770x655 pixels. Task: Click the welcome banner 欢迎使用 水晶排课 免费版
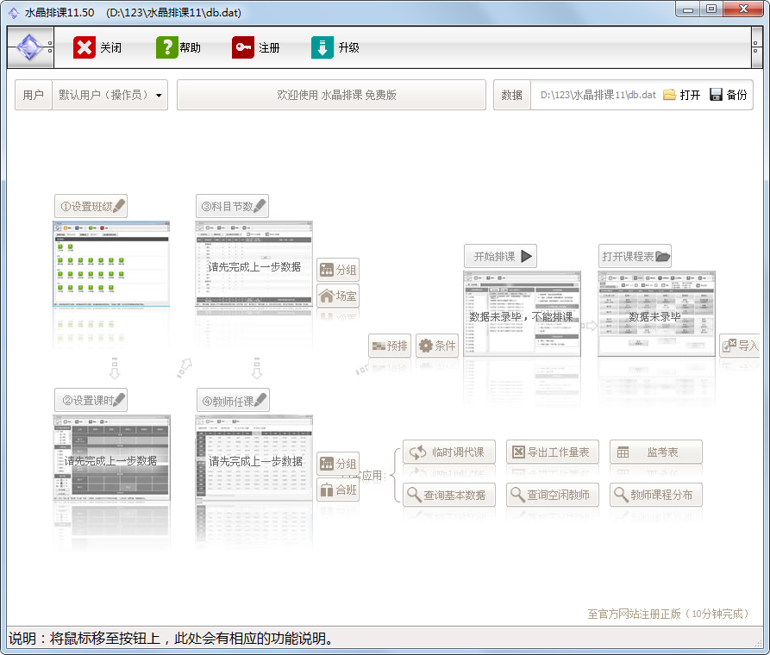click(x=331, y=95)
